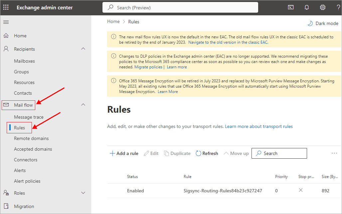Click the Add a rule button
This screenshot has height=214, width=342.
point(124,153)
